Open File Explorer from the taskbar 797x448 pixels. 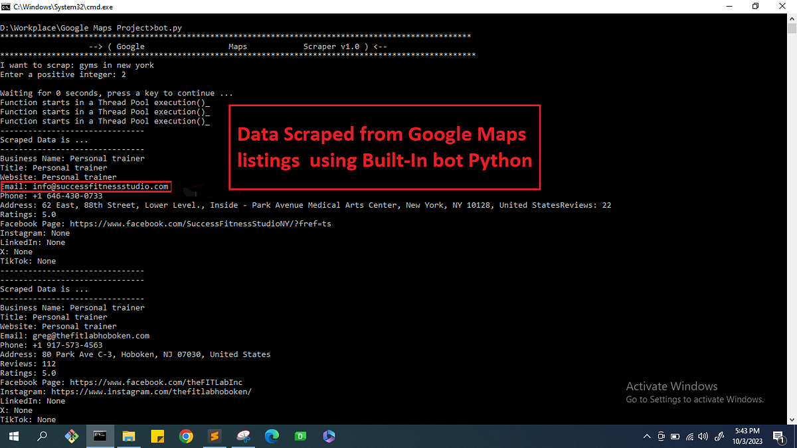pyautogui.click(x=128, y=436)
